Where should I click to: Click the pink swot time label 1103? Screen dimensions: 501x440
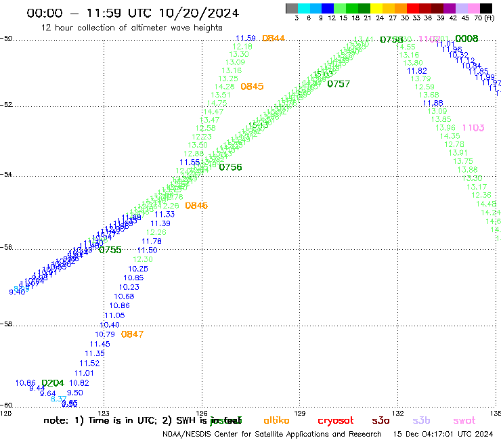(x=473, y=128)
